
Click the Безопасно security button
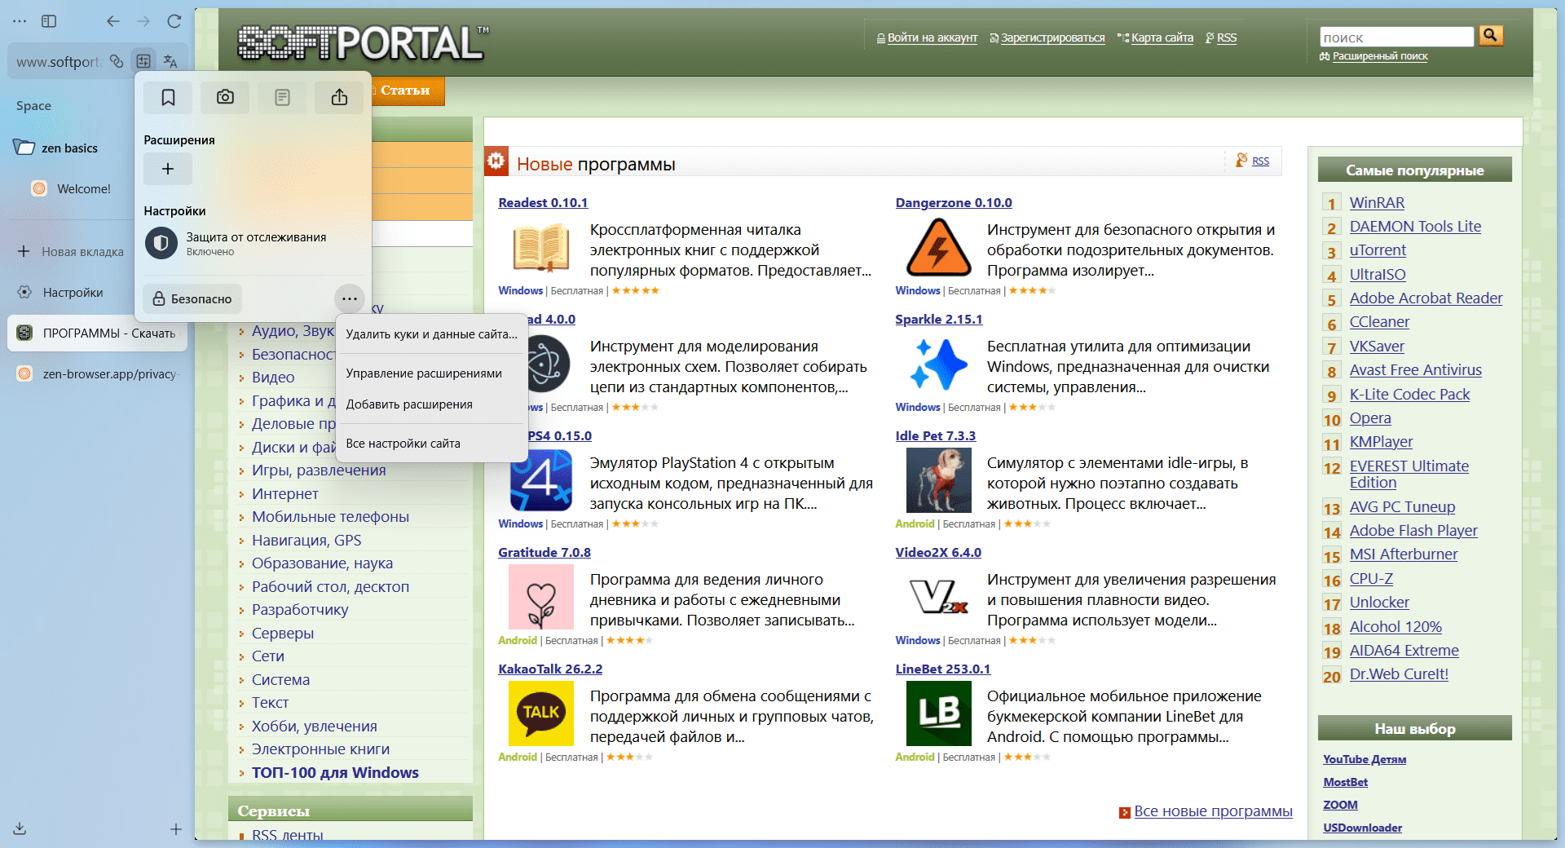[192, 298]
